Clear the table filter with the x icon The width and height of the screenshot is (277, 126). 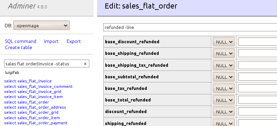pyautogui.click(x=85, y=64)
